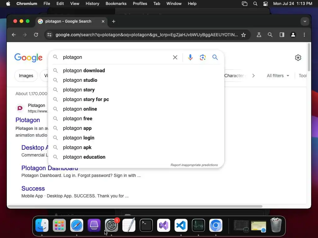Click the horizontal page scrollbar
The image size is (318, 238).
[x=135, y=206]
